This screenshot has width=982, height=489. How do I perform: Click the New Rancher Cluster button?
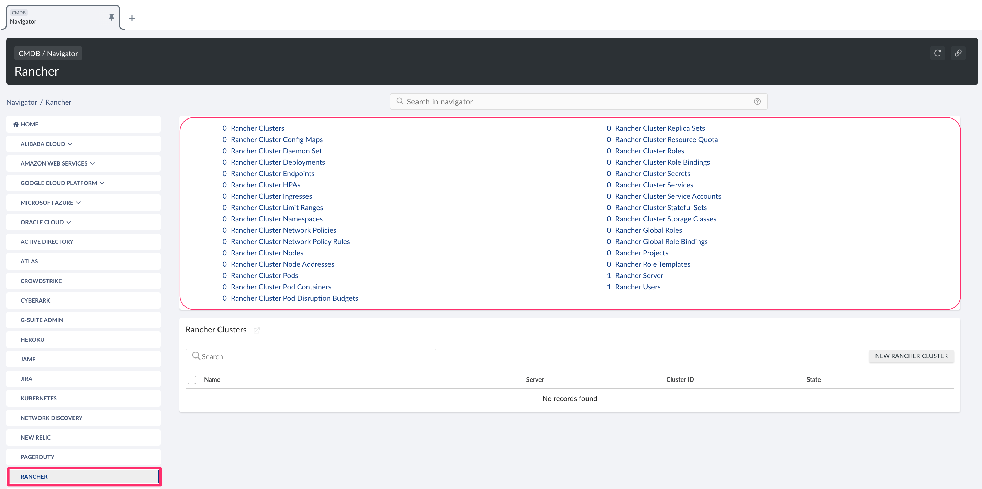click(x=911, y=356)
